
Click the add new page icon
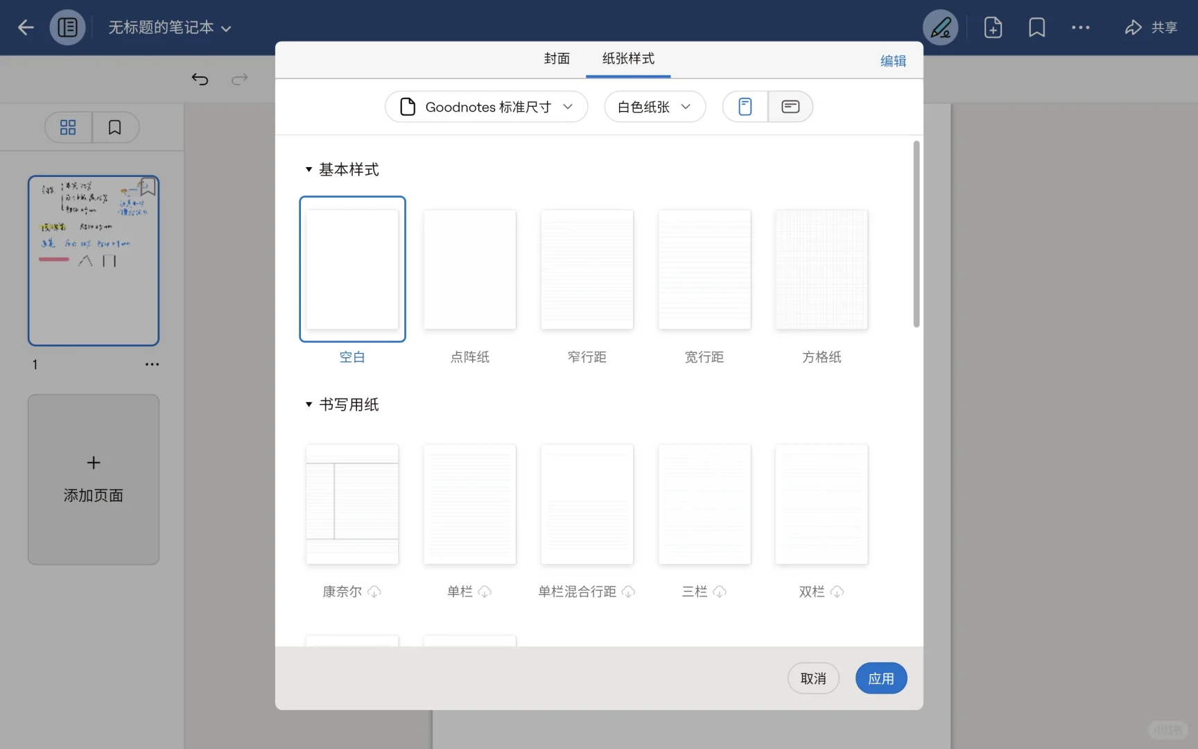(x=993, y=27)
